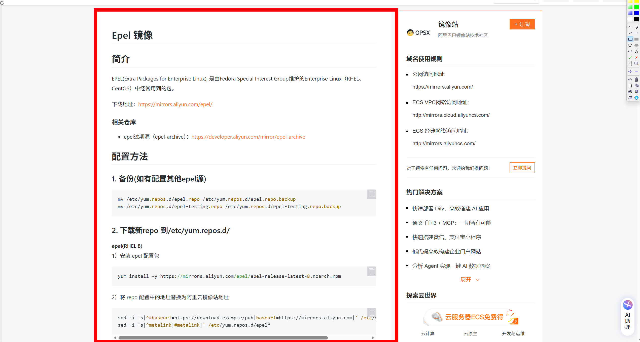Click the undo arrow icon
Screen dimensions: 640x342
[x=630, y=80]
